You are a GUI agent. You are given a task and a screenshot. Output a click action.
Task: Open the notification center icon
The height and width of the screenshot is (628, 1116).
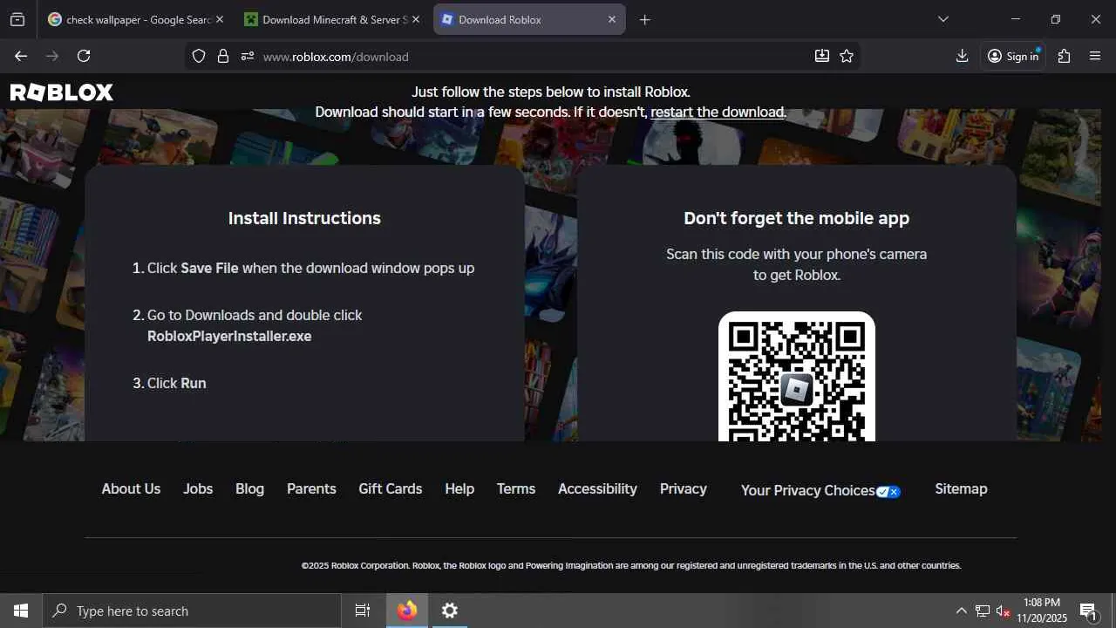pos(1088,611)
